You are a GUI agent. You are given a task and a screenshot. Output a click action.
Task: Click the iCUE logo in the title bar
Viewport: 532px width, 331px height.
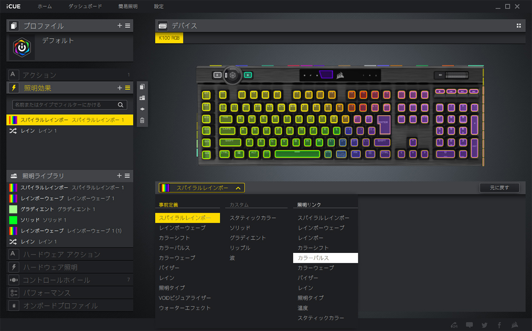tap(14, 7)
